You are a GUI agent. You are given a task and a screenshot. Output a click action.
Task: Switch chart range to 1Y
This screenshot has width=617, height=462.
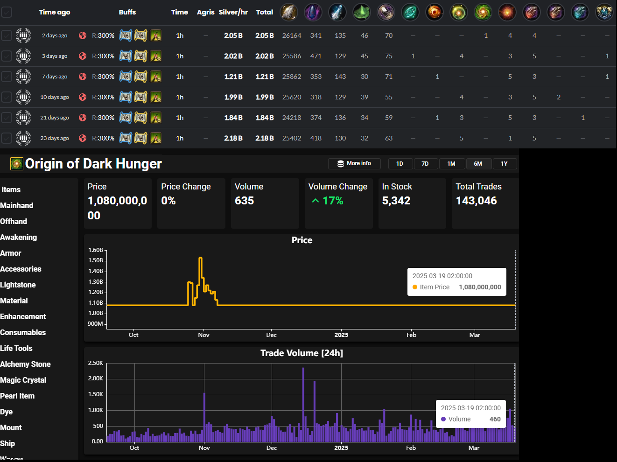(x=505, y=164)
